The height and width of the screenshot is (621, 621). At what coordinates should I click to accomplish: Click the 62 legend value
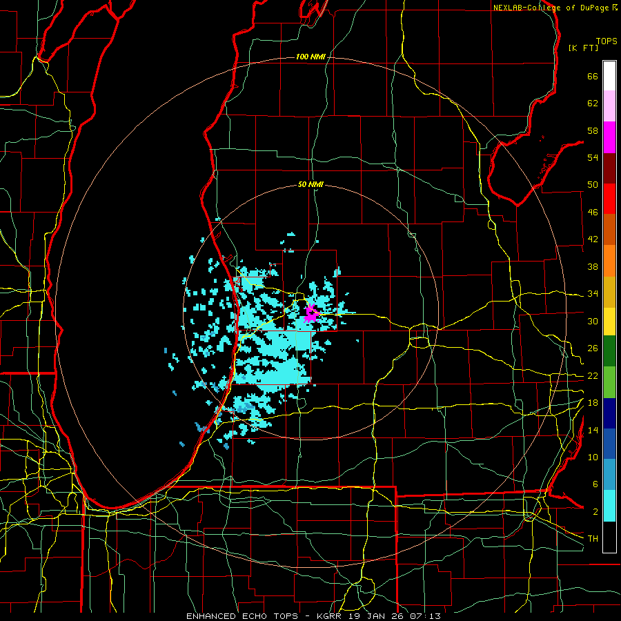coord(593,103)
